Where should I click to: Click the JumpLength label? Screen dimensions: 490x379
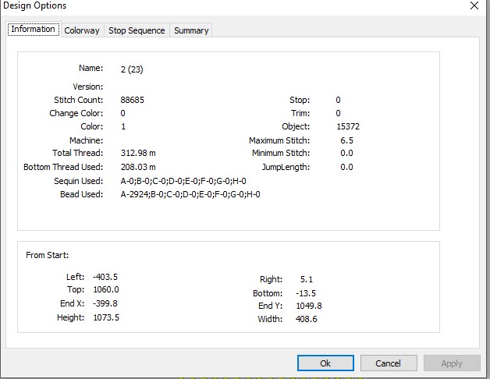pyautogui.click(x=286, y=168)
